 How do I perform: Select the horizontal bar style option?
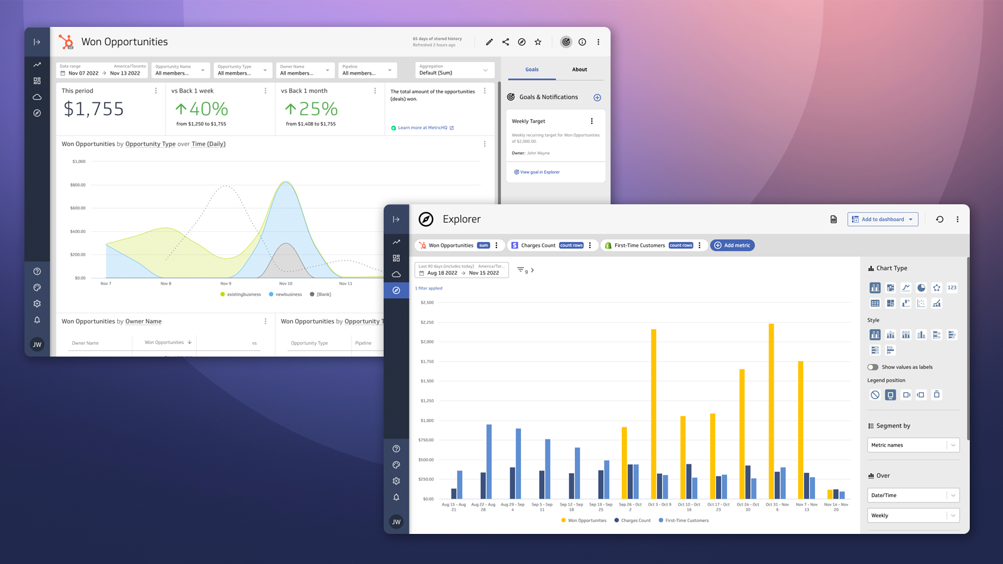(937, 334)
